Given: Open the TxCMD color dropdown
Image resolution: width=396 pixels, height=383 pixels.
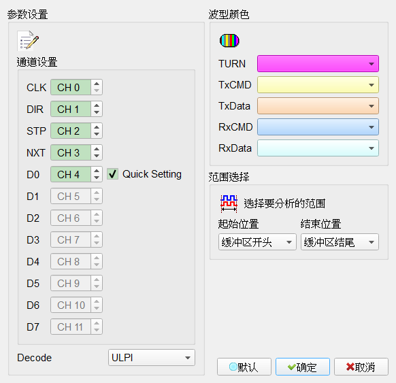Looking at the screenshot, I should coord(318,85).
